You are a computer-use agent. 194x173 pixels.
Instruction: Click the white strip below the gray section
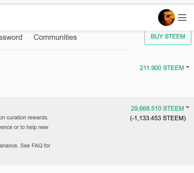[91, 169]
